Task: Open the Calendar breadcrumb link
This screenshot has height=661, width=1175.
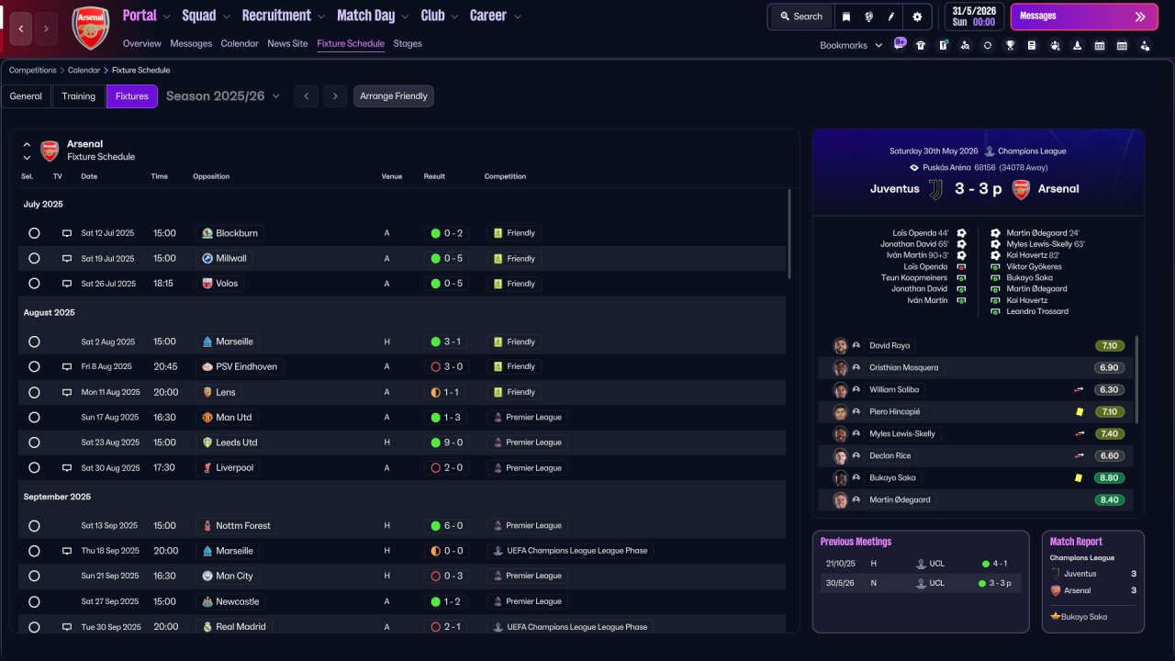Action: (x=84, y=71)
